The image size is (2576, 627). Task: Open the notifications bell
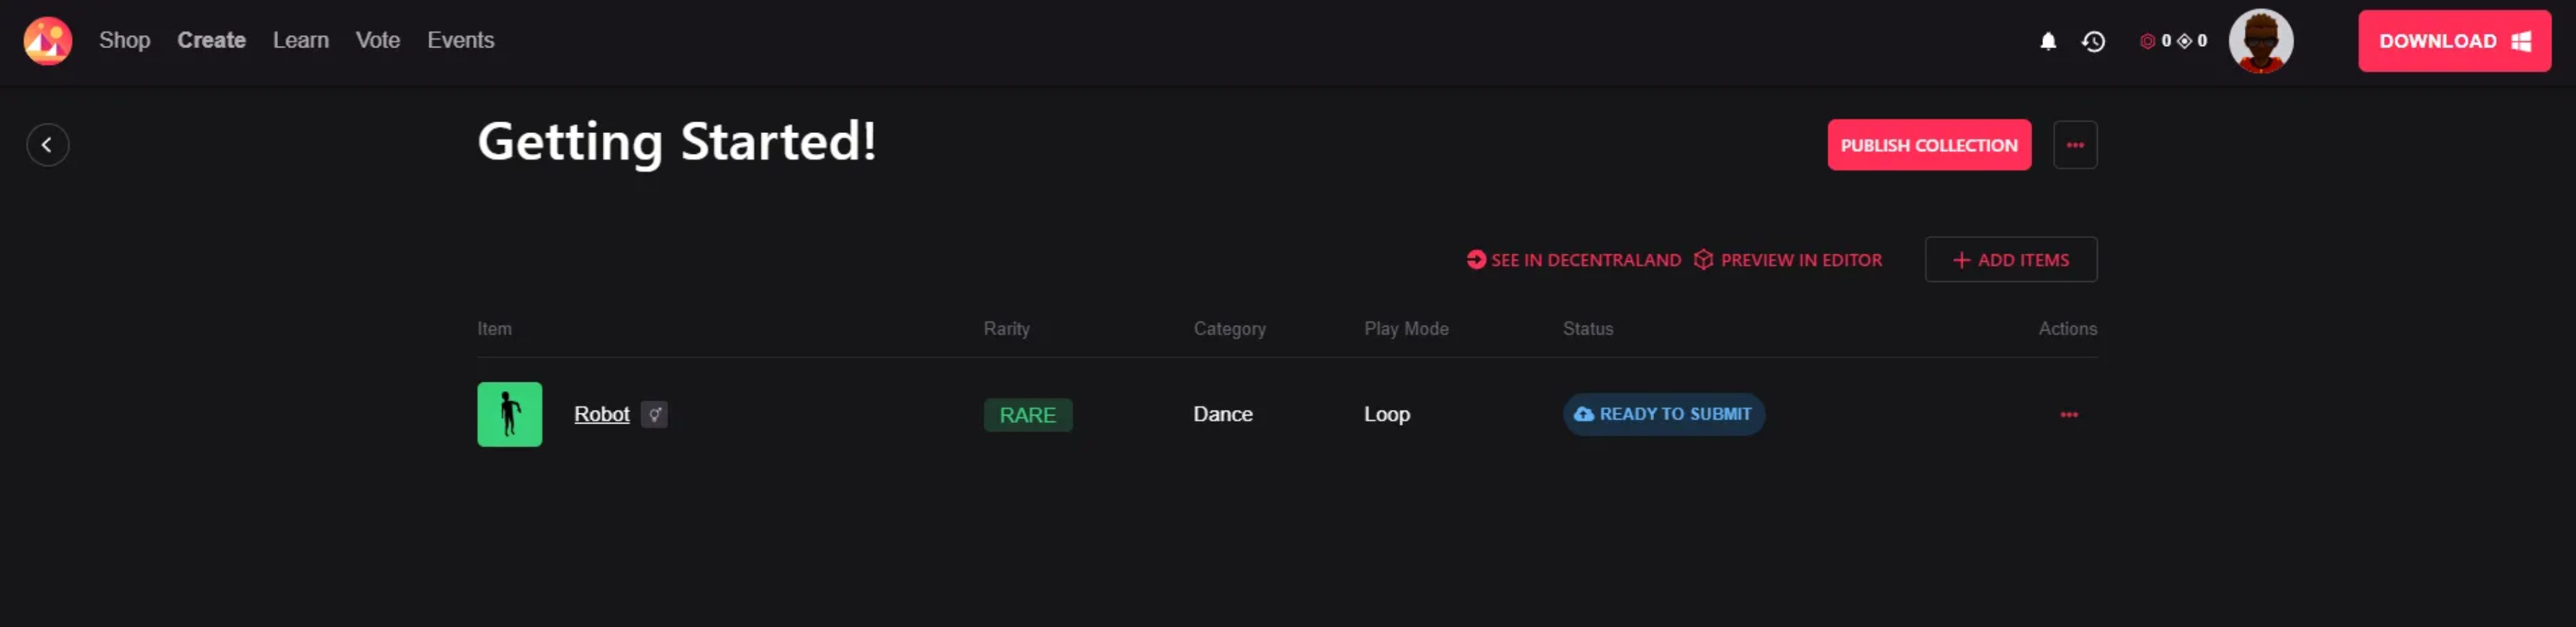point(2047,41)
